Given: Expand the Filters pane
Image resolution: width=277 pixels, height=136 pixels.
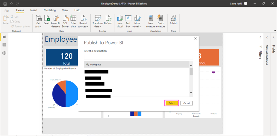Looking at the screenshot, I should click(260, 37).
